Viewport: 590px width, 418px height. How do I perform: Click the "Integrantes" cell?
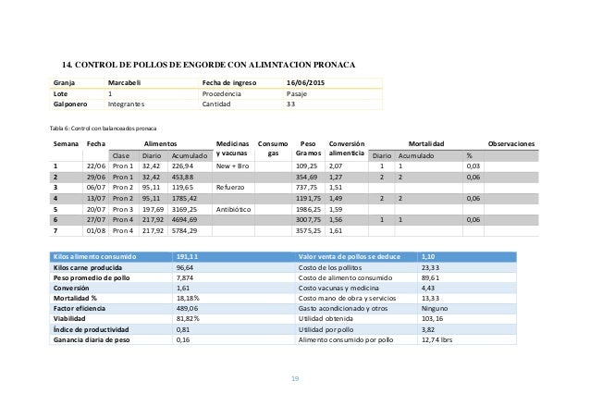pos(126,104)
